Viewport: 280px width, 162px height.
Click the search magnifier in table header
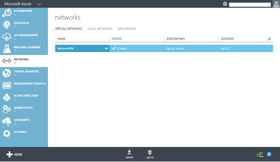[x=270, y=39]
